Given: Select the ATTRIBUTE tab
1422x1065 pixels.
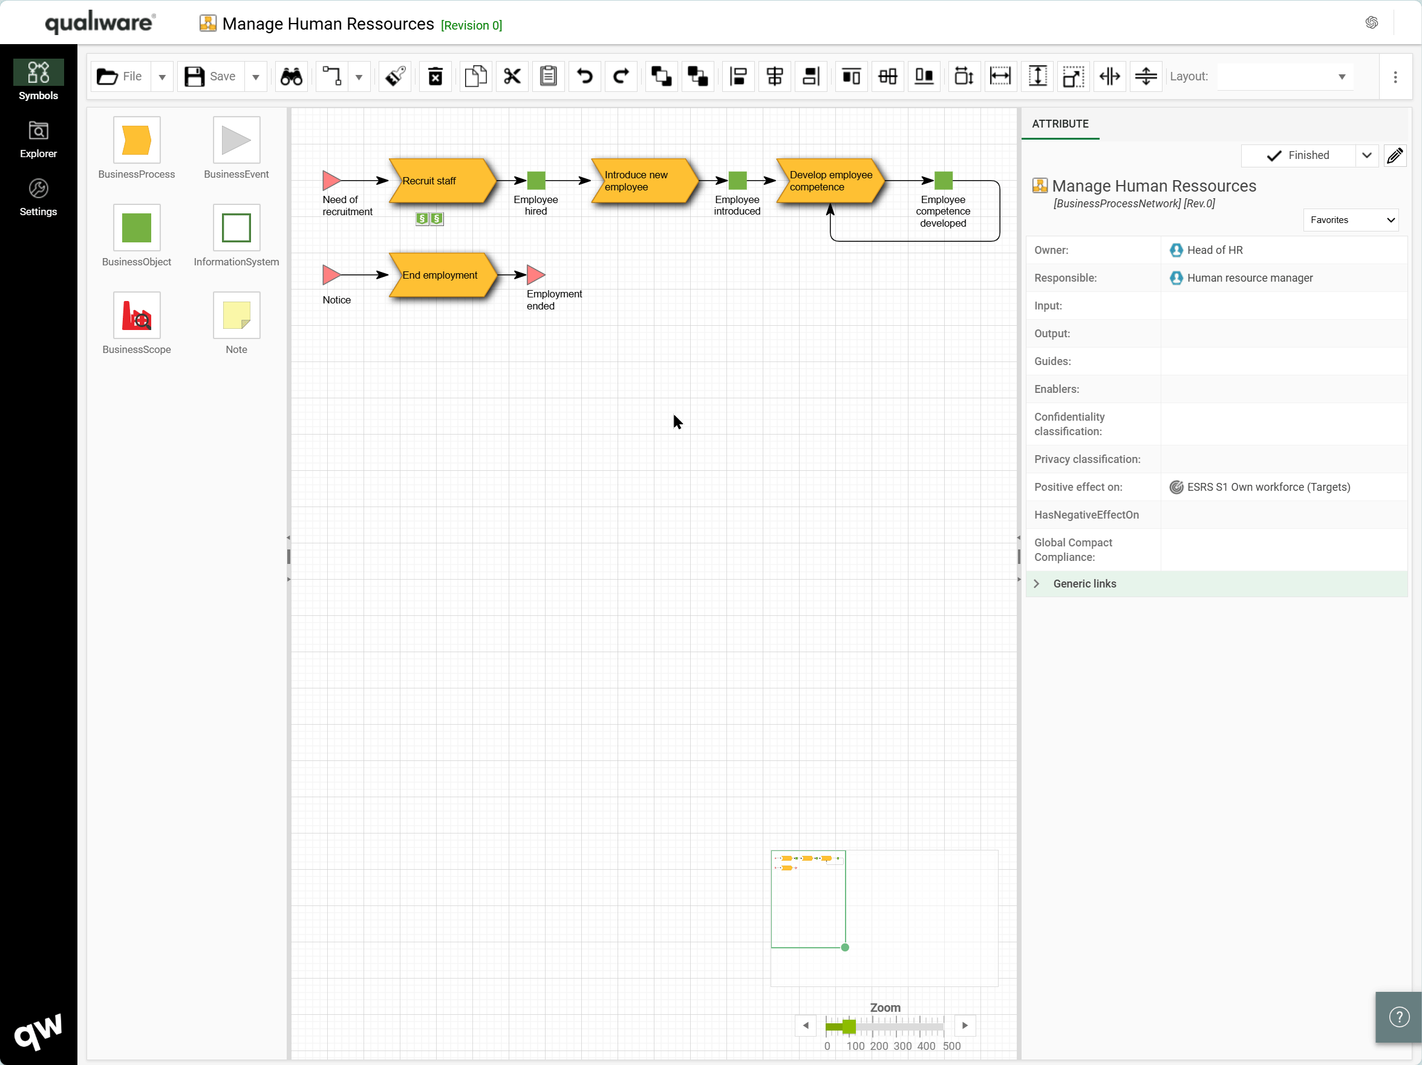Looking at the screenshot, I should (1060, 124).
